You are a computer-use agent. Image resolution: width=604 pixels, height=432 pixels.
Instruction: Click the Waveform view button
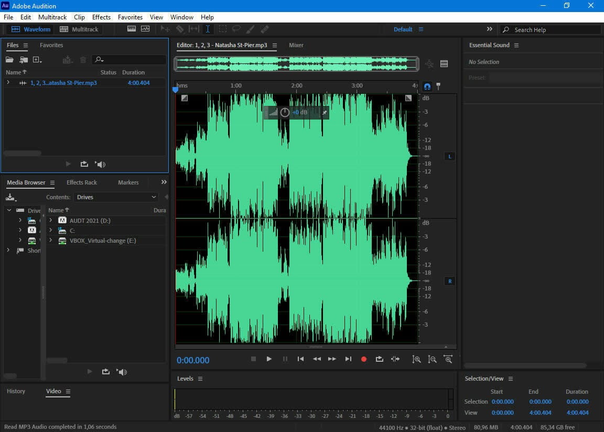pyautogui.click(x=31, y=29)
